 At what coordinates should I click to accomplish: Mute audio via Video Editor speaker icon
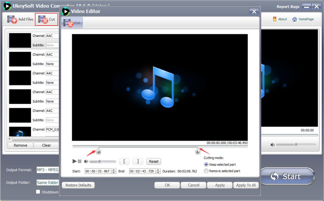(86, 161)
